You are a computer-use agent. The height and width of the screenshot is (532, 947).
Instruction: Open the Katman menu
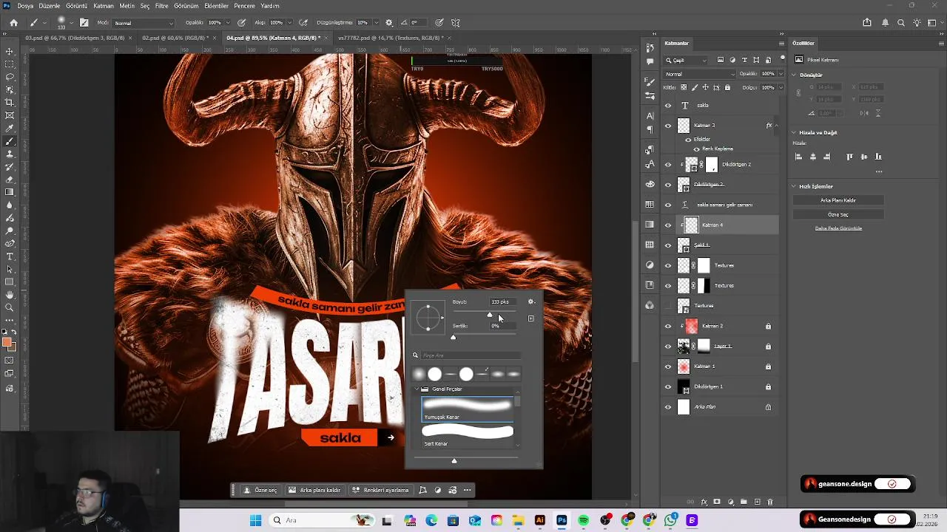[x=104, y=6]
